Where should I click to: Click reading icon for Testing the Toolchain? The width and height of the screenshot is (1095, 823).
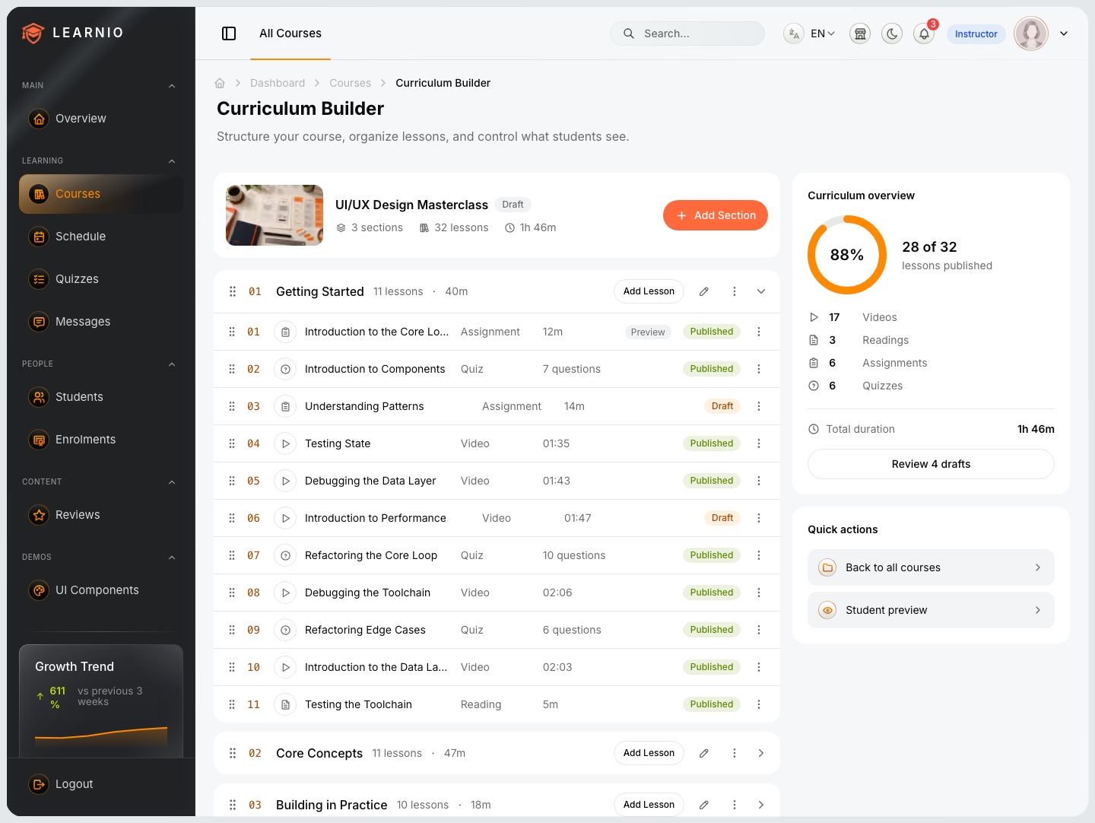[x=285, y=704]
